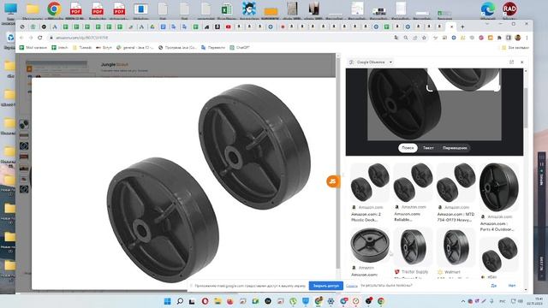Open Windows taskbar Search
The image size is (548, 308).
click(x=180, y=301)
